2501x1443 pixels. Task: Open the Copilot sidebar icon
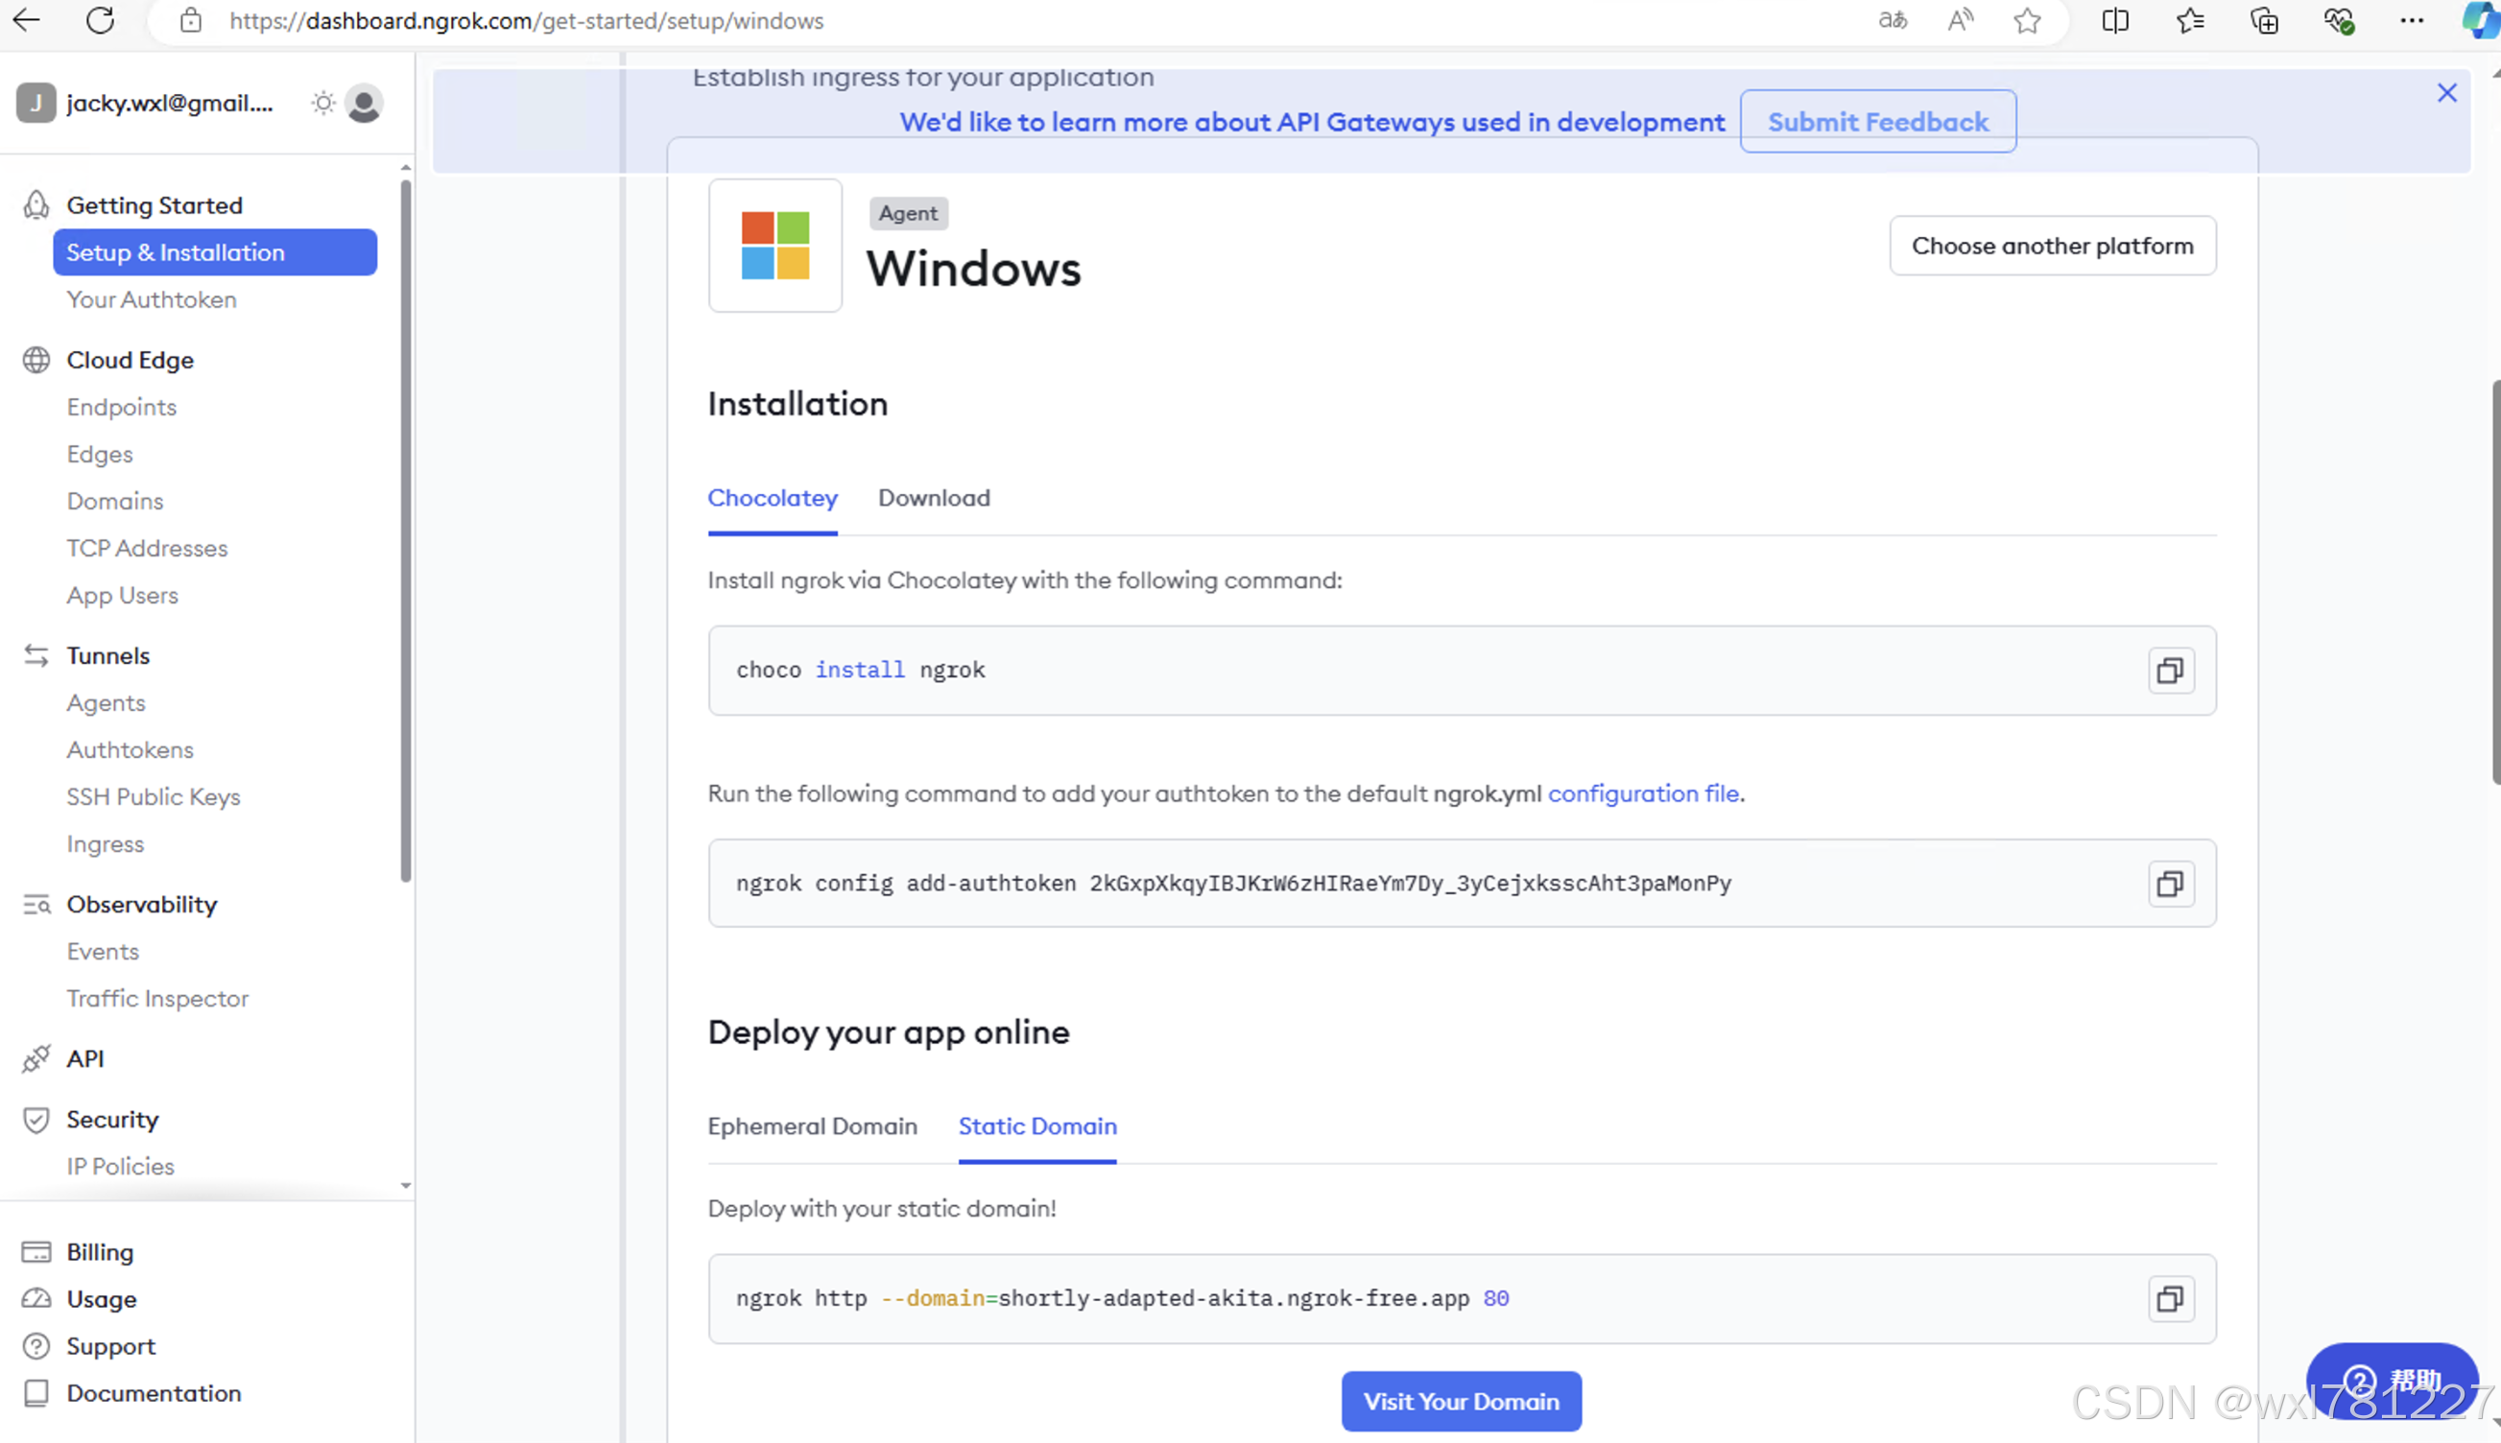(2481, 20)
